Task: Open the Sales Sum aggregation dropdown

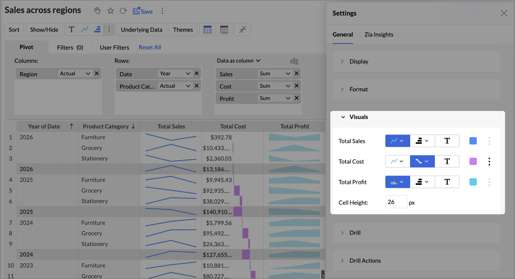Action: coord(275,73)
